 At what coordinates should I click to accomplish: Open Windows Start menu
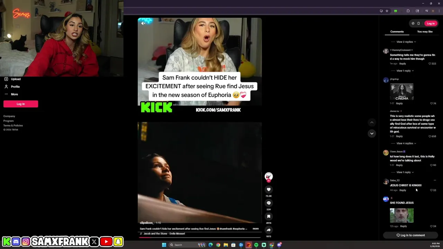click(164, 245)
